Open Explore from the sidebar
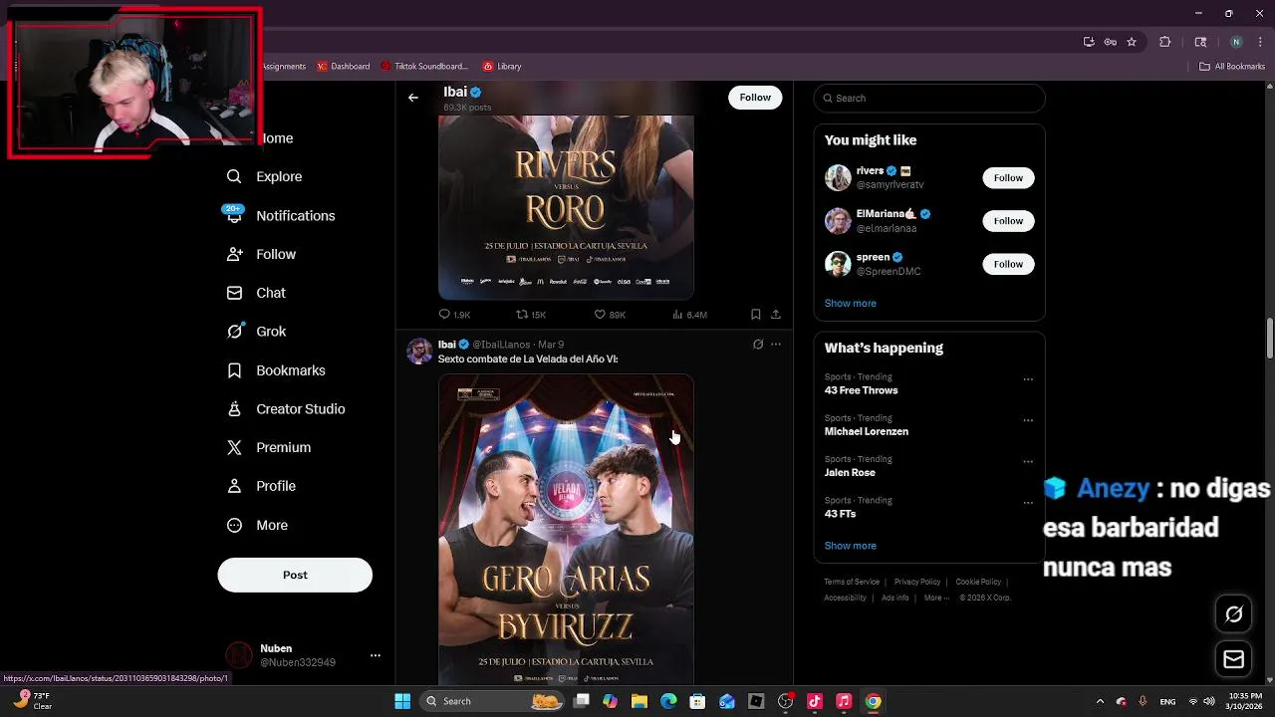The image size is (1275, 717). pyautogui.click(x=265, y=176)
